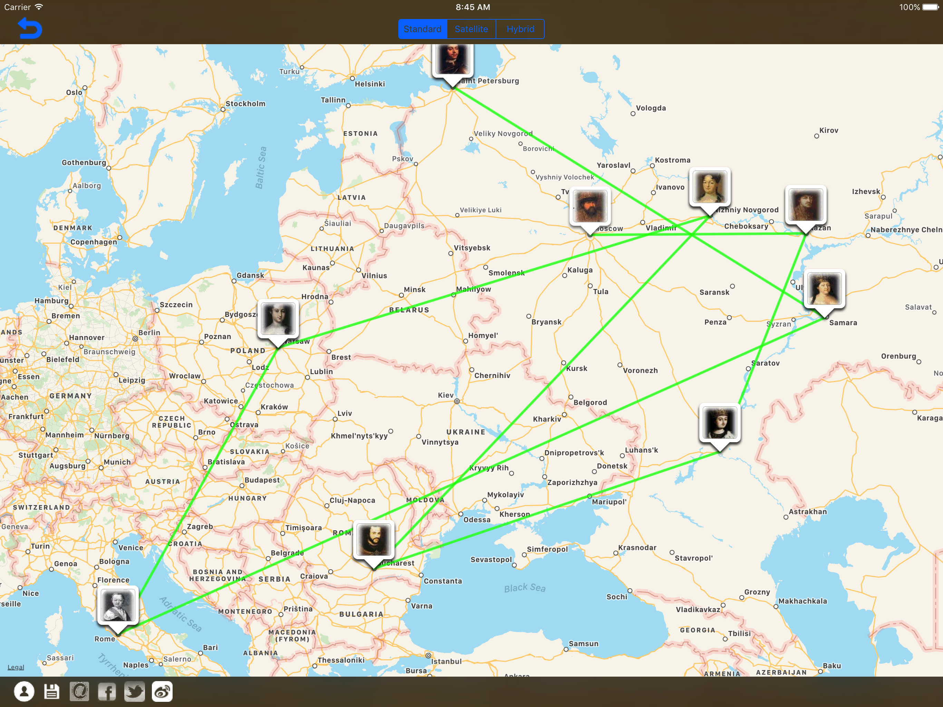The image size is (943, 707).
Task: Share to Twitter bird icon
Action: 134,691
